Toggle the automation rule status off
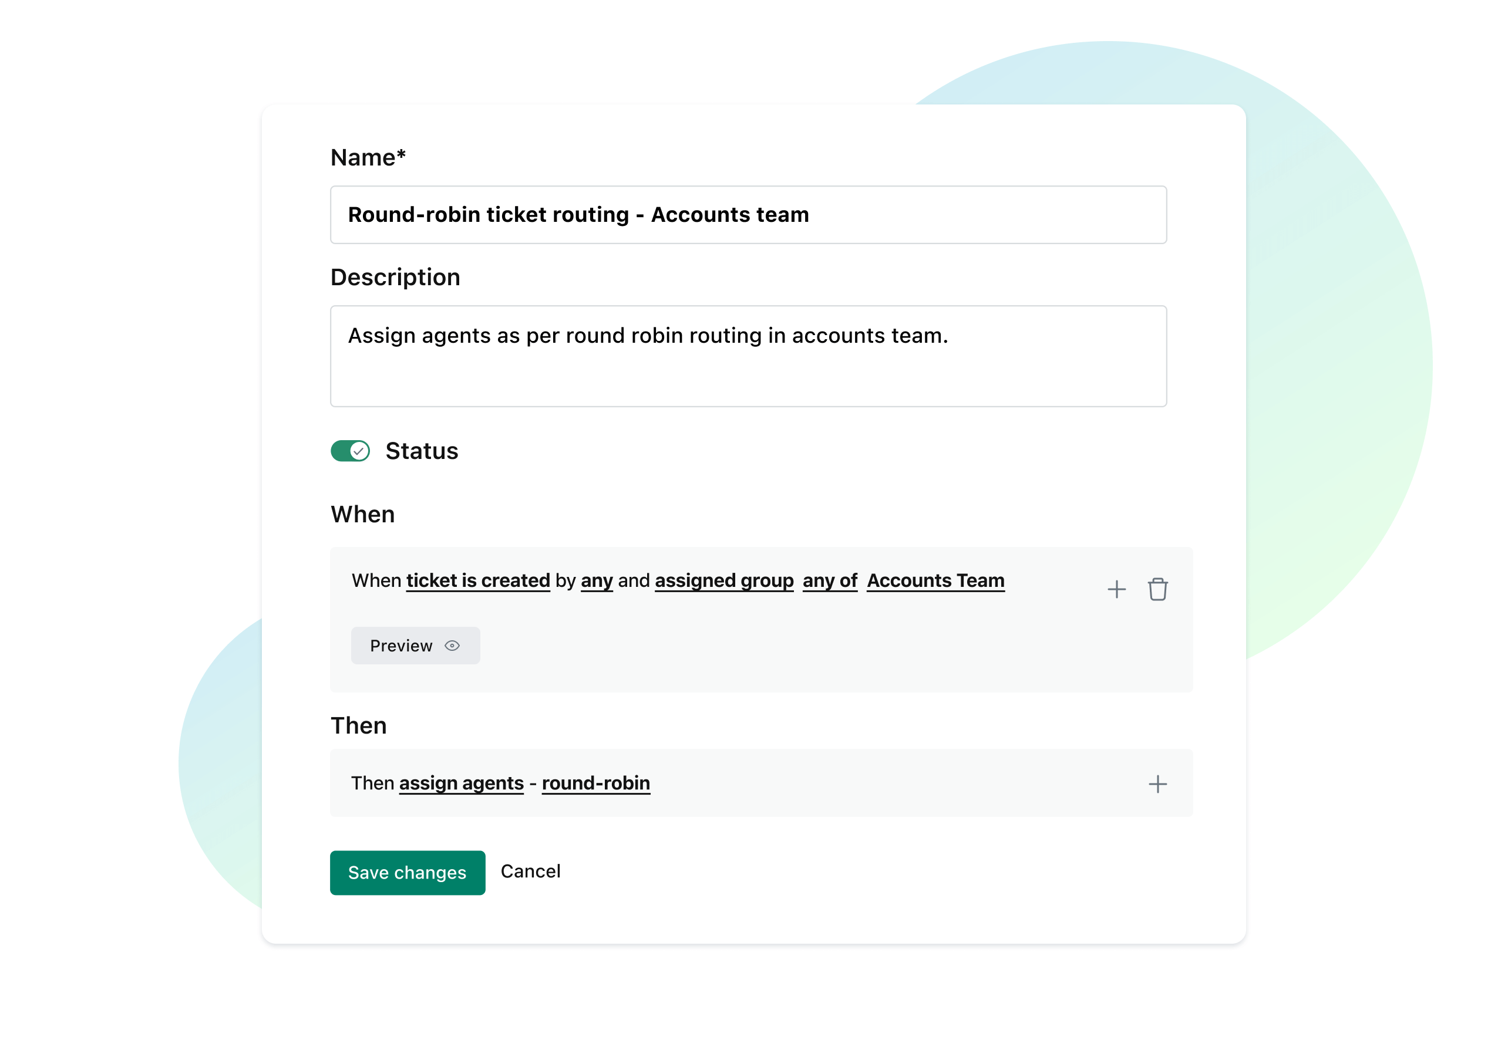 click(349, 450)
